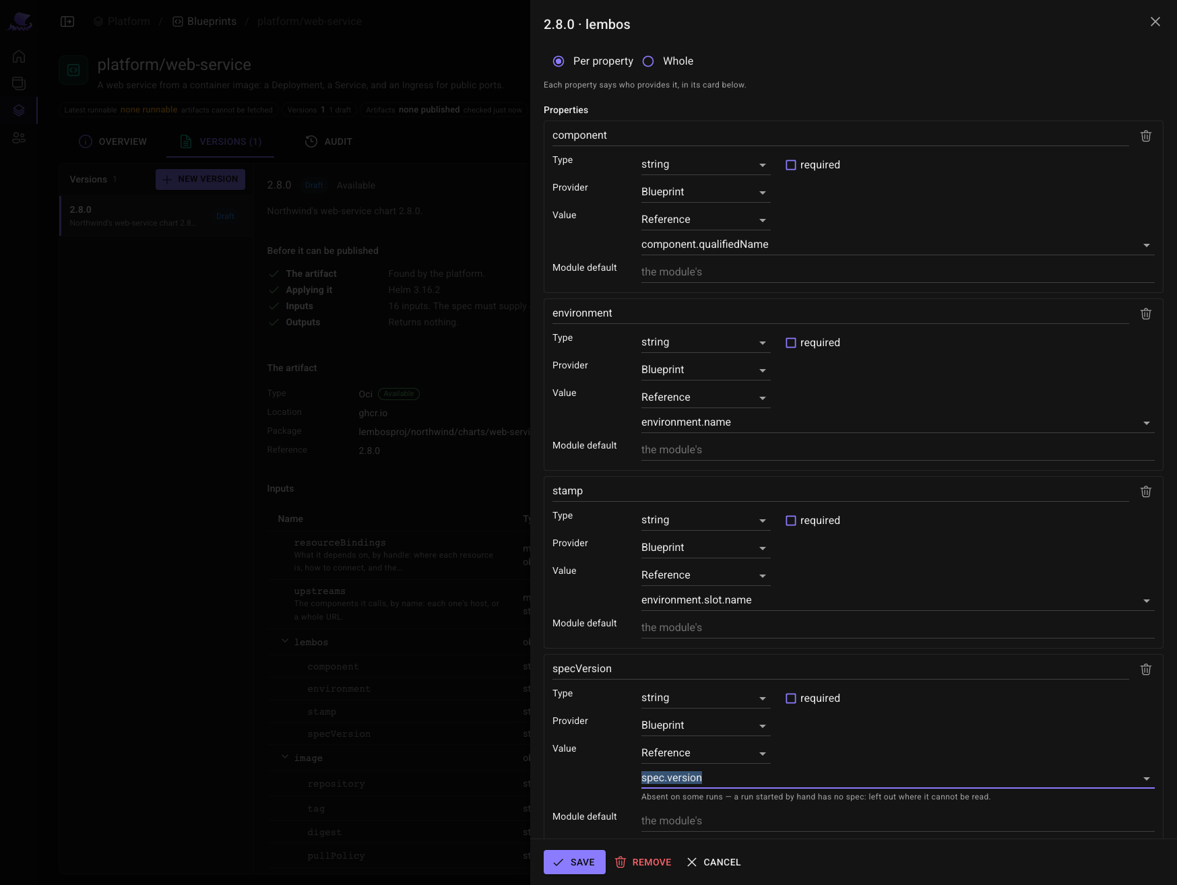Edit the stamp Module default field

897,628
